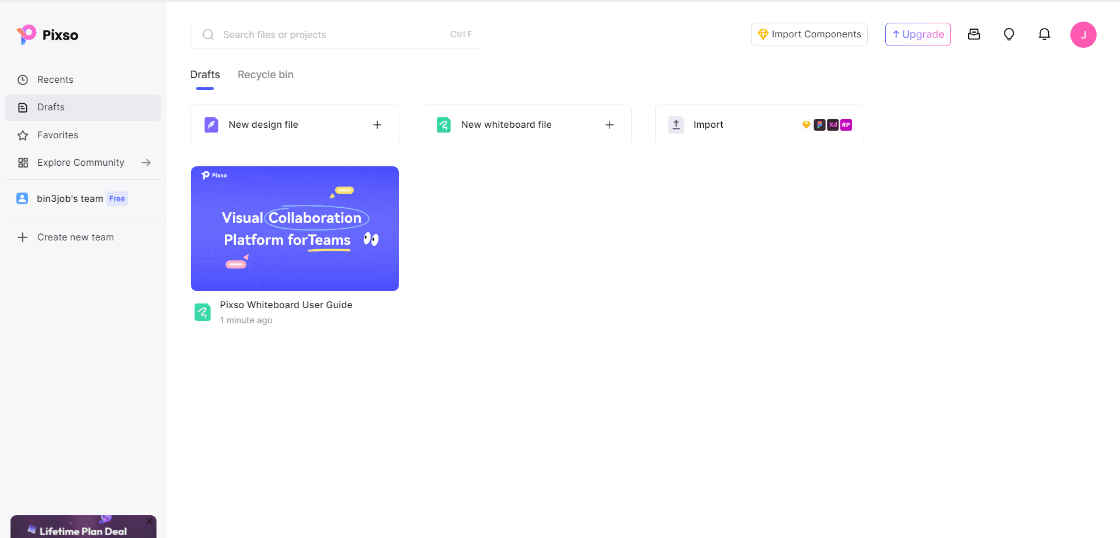This screenshot has height=538, width=1120.
Task: Open Explore Community in the sidebar
Action: coord(83,163)
